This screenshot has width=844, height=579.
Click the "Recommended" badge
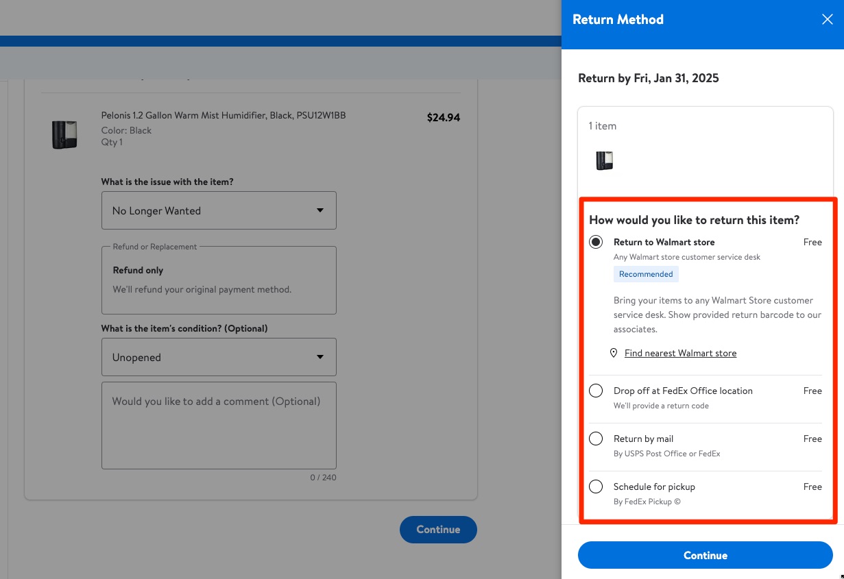point(646,274)
